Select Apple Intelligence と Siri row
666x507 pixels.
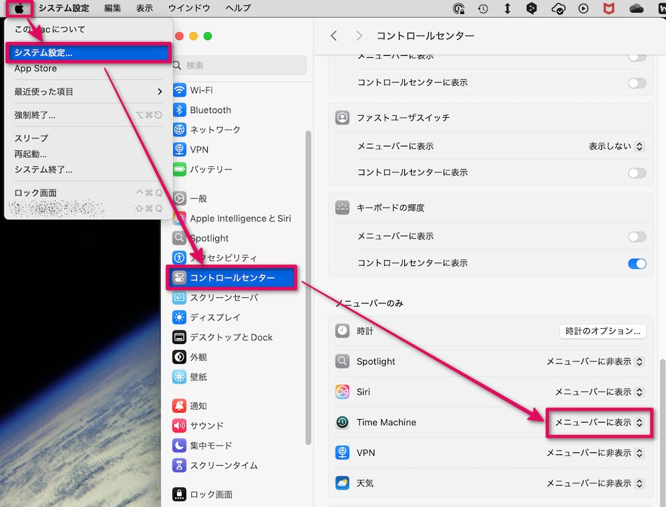[232, 218]
